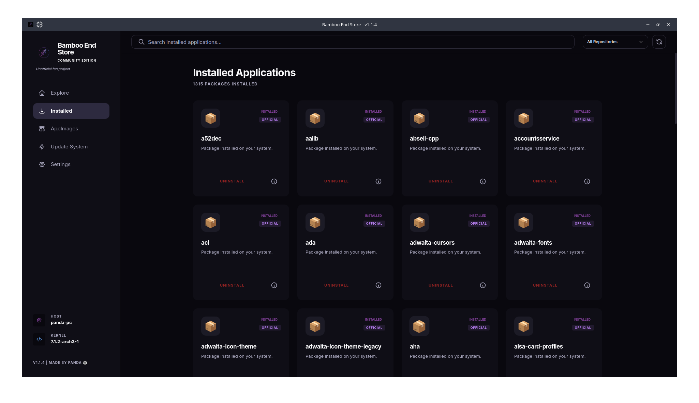699x403 pixels.
Task: Click the adwaita-icon-theme package name
Action: pyautogui.click(x=229, y=346)
